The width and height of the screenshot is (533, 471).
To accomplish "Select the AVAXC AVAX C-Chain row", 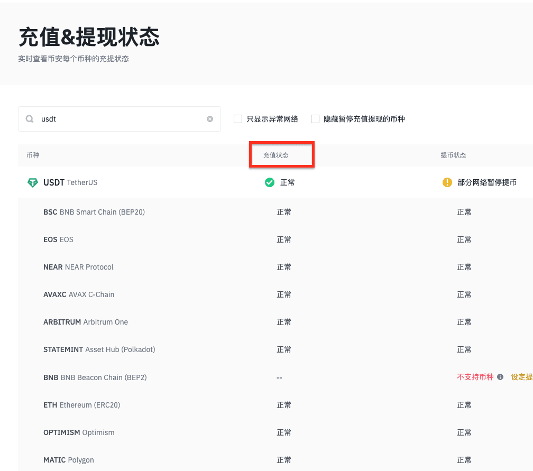I will coord(275,294).
